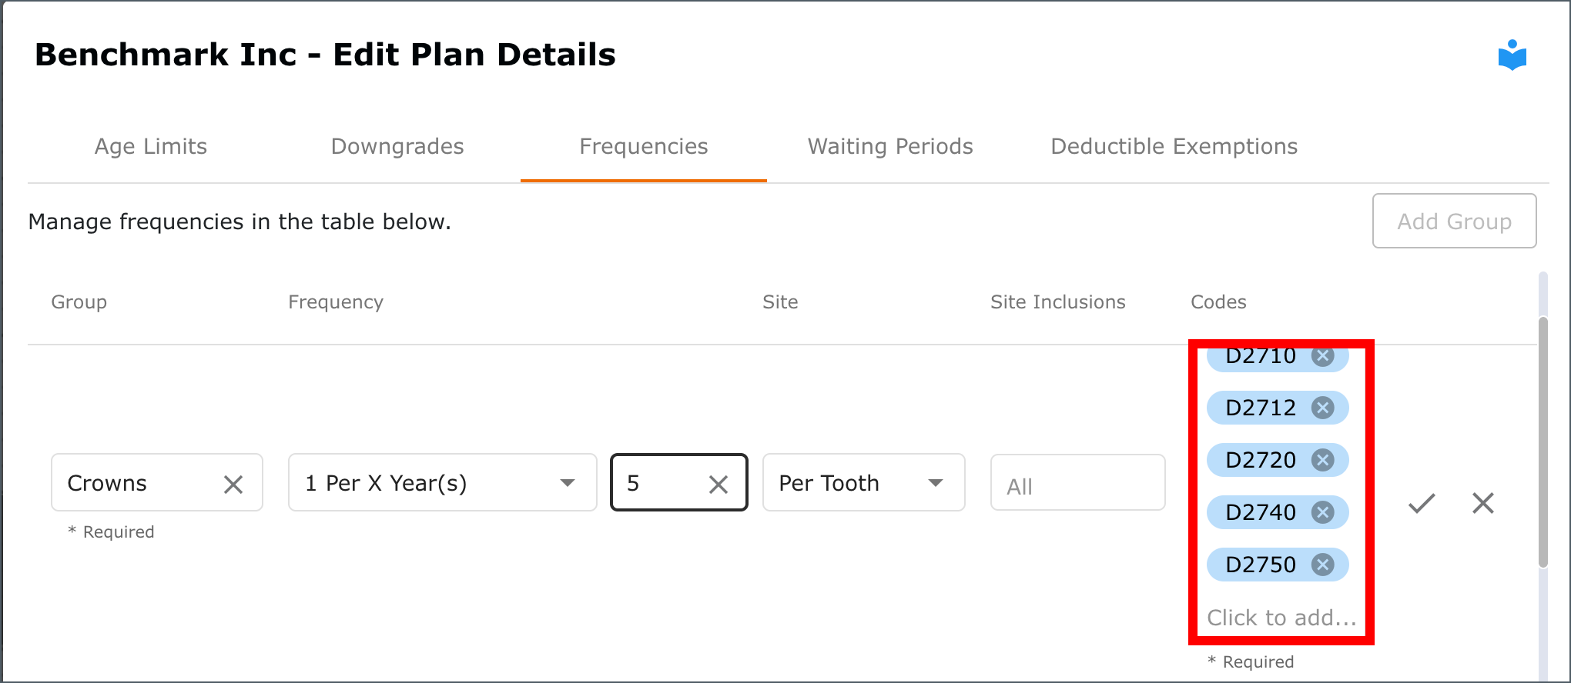Clear the years value 5
The height and width of the screenshot is (683, 1571).
coord(719,484)
